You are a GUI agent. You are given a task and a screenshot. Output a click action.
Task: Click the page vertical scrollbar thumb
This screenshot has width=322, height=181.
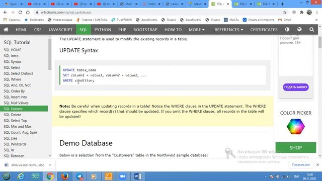pos(320,42)
